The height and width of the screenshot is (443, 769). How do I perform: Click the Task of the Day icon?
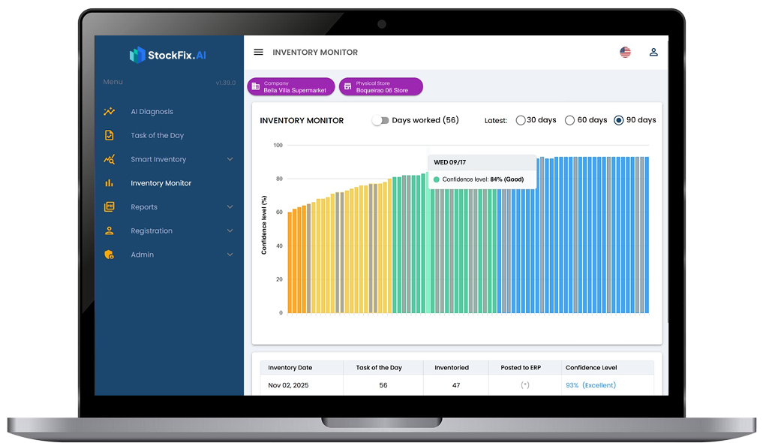(110, 136)
